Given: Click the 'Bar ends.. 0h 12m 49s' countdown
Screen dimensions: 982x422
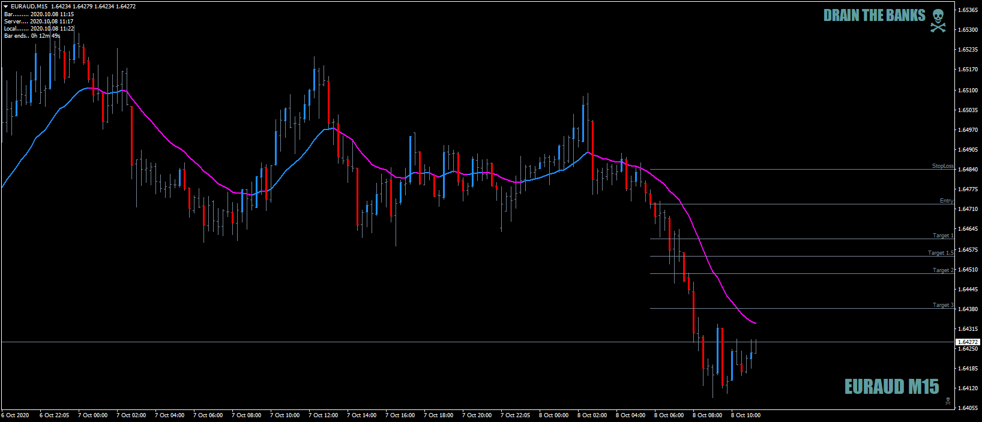Looking at the screenshot, I should coord(32,35).
